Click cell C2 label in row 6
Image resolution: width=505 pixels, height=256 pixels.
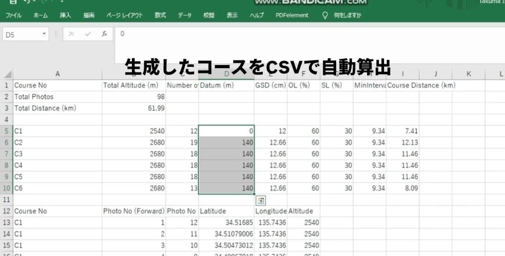click(58, 142)
